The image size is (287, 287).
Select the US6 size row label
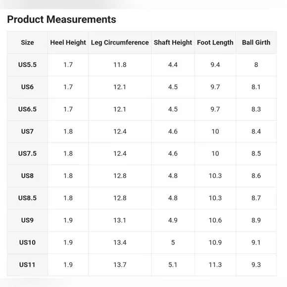click(27, 87)
